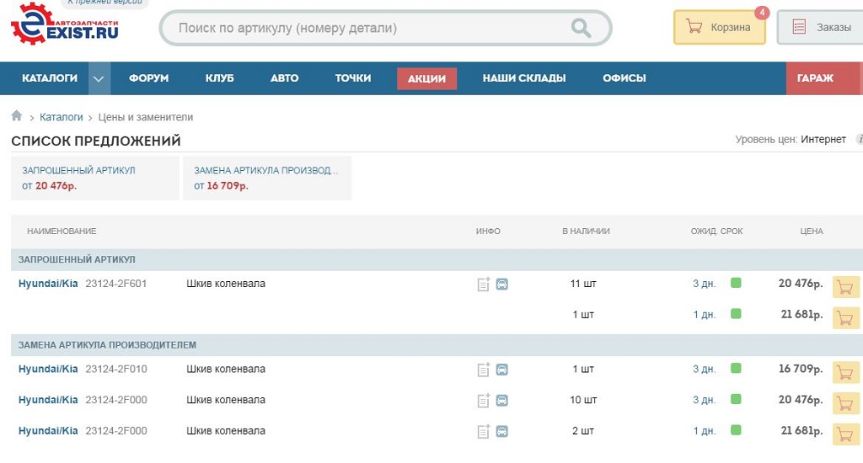Click the Акции menu button
This screenshot has height=463, width=863.
point(426,78)
